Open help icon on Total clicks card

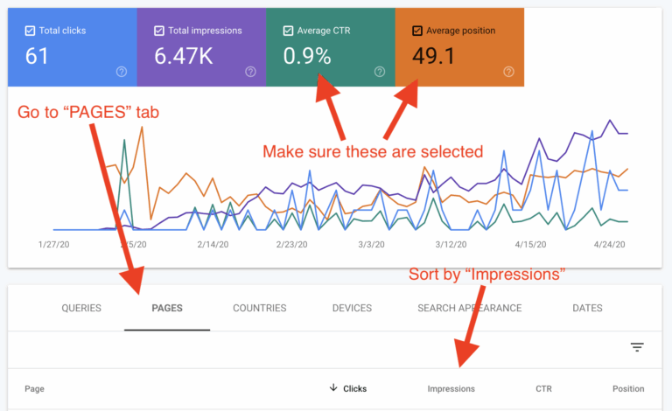(122, 72)
